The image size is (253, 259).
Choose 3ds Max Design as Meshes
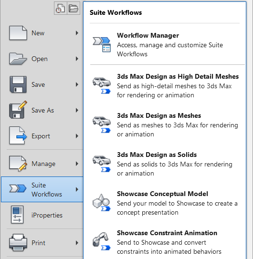pyautogui.click(x=165, y=124)
